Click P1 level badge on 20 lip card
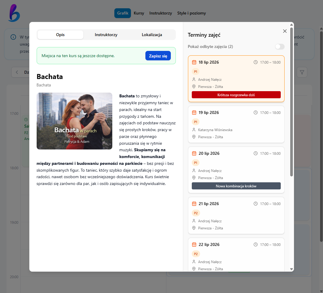The height and width of the screenshot is (293, 323). pyautogui.click(x=196, y=163)
